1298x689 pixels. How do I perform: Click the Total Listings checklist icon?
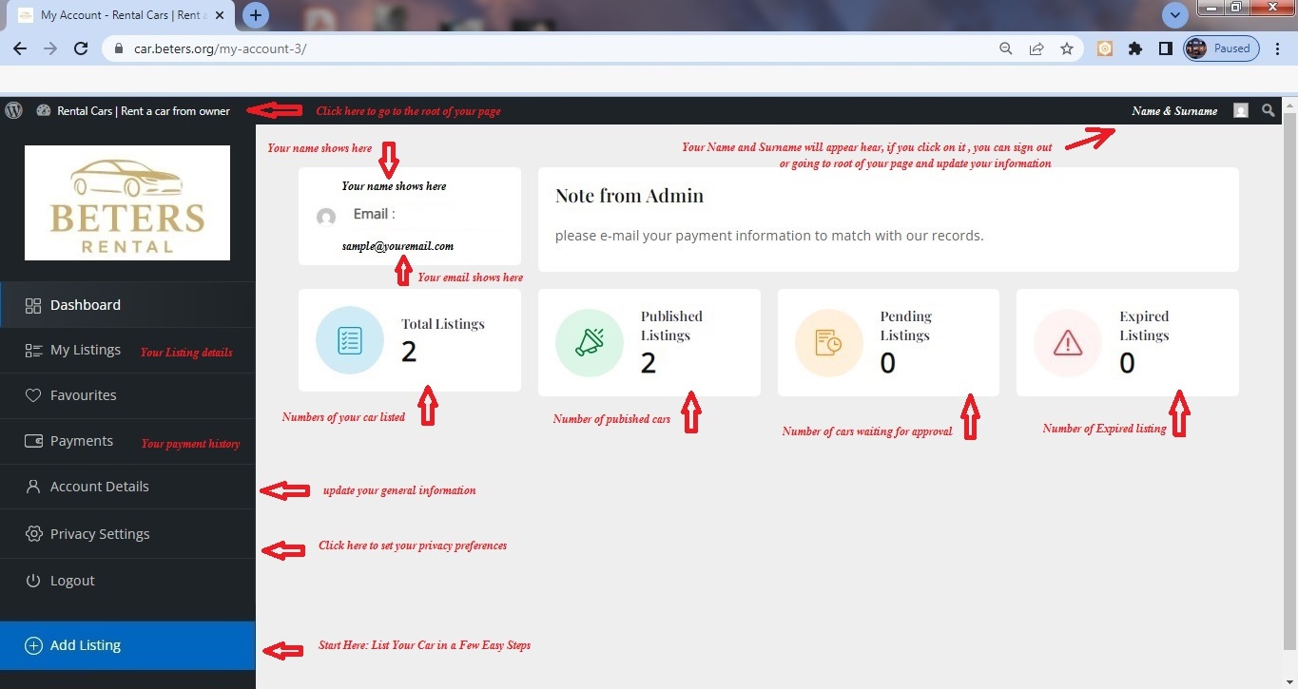(x=350, y=340)
